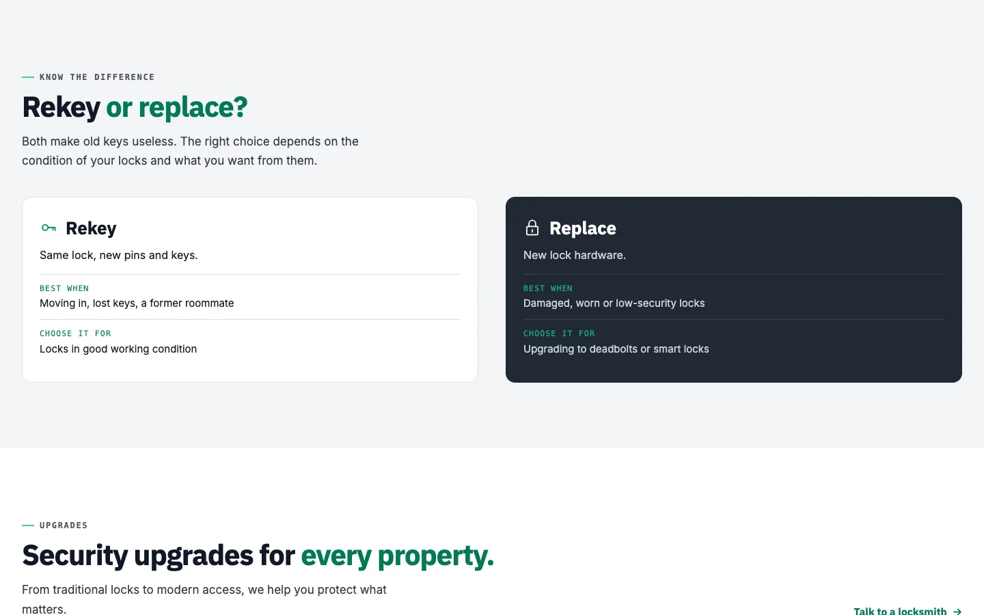The height and width of the screenshot is (615, 984).
Task: Click the 'From traditional locks to modern access' paragraph
Action: tap(204, 599)
